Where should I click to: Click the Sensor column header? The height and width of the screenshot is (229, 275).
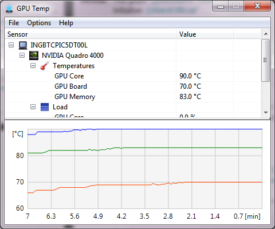coord(90,34)
